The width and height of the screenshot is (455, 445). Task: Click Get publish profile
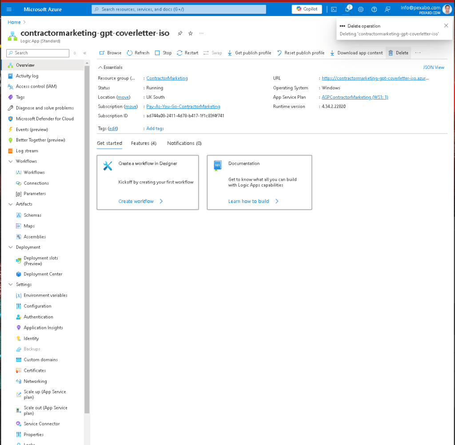(249, 53)
